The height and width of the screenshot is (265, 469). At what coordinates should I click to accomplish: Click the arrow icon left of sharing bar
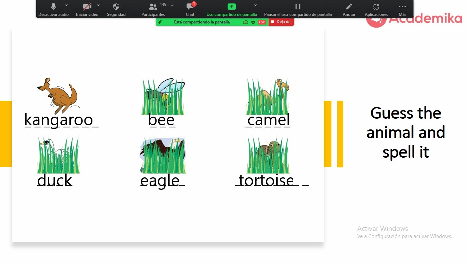point(160,22)
